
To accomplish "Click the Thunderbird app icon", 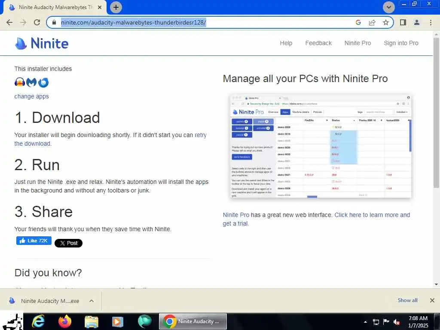I will click(x=43, y=82).
